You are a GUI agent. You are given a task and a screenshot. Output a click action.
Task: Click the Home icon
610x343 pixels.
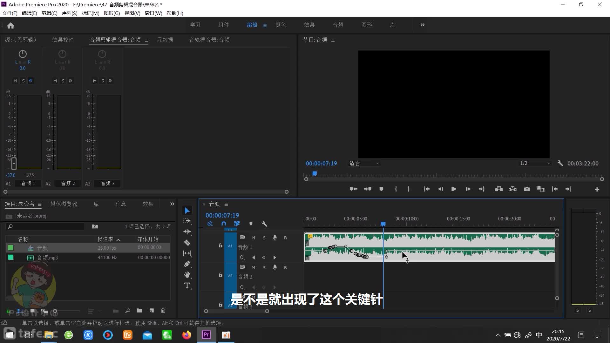pyautogui.click(x=10, y=25)
